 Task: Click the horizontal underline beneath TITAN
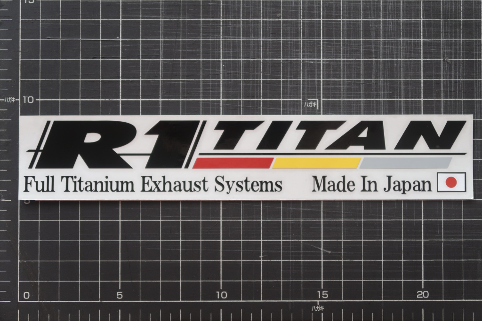(x=329, y=154)
